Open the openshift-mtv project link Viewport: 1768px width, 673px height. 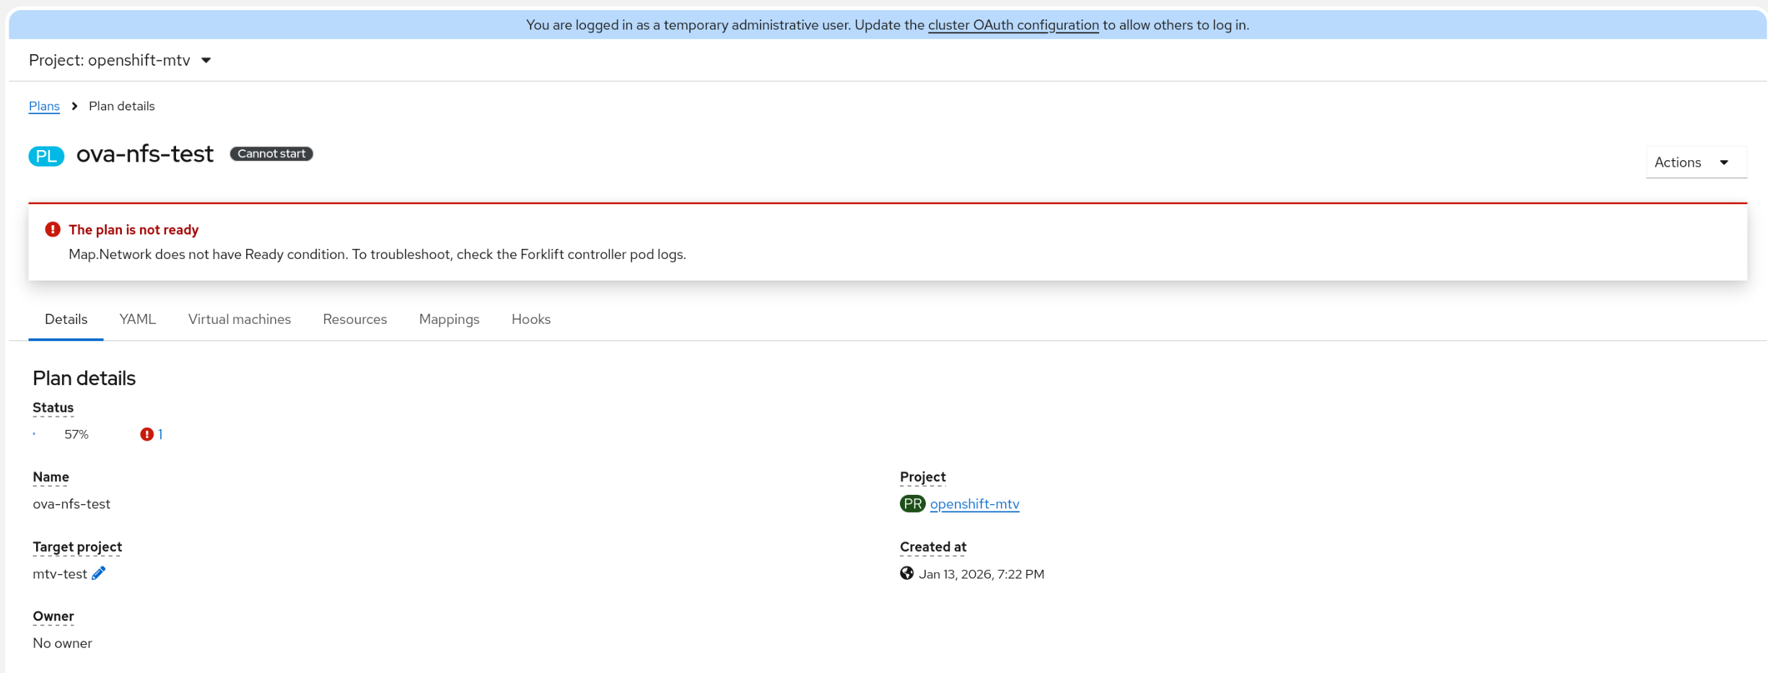974,503
